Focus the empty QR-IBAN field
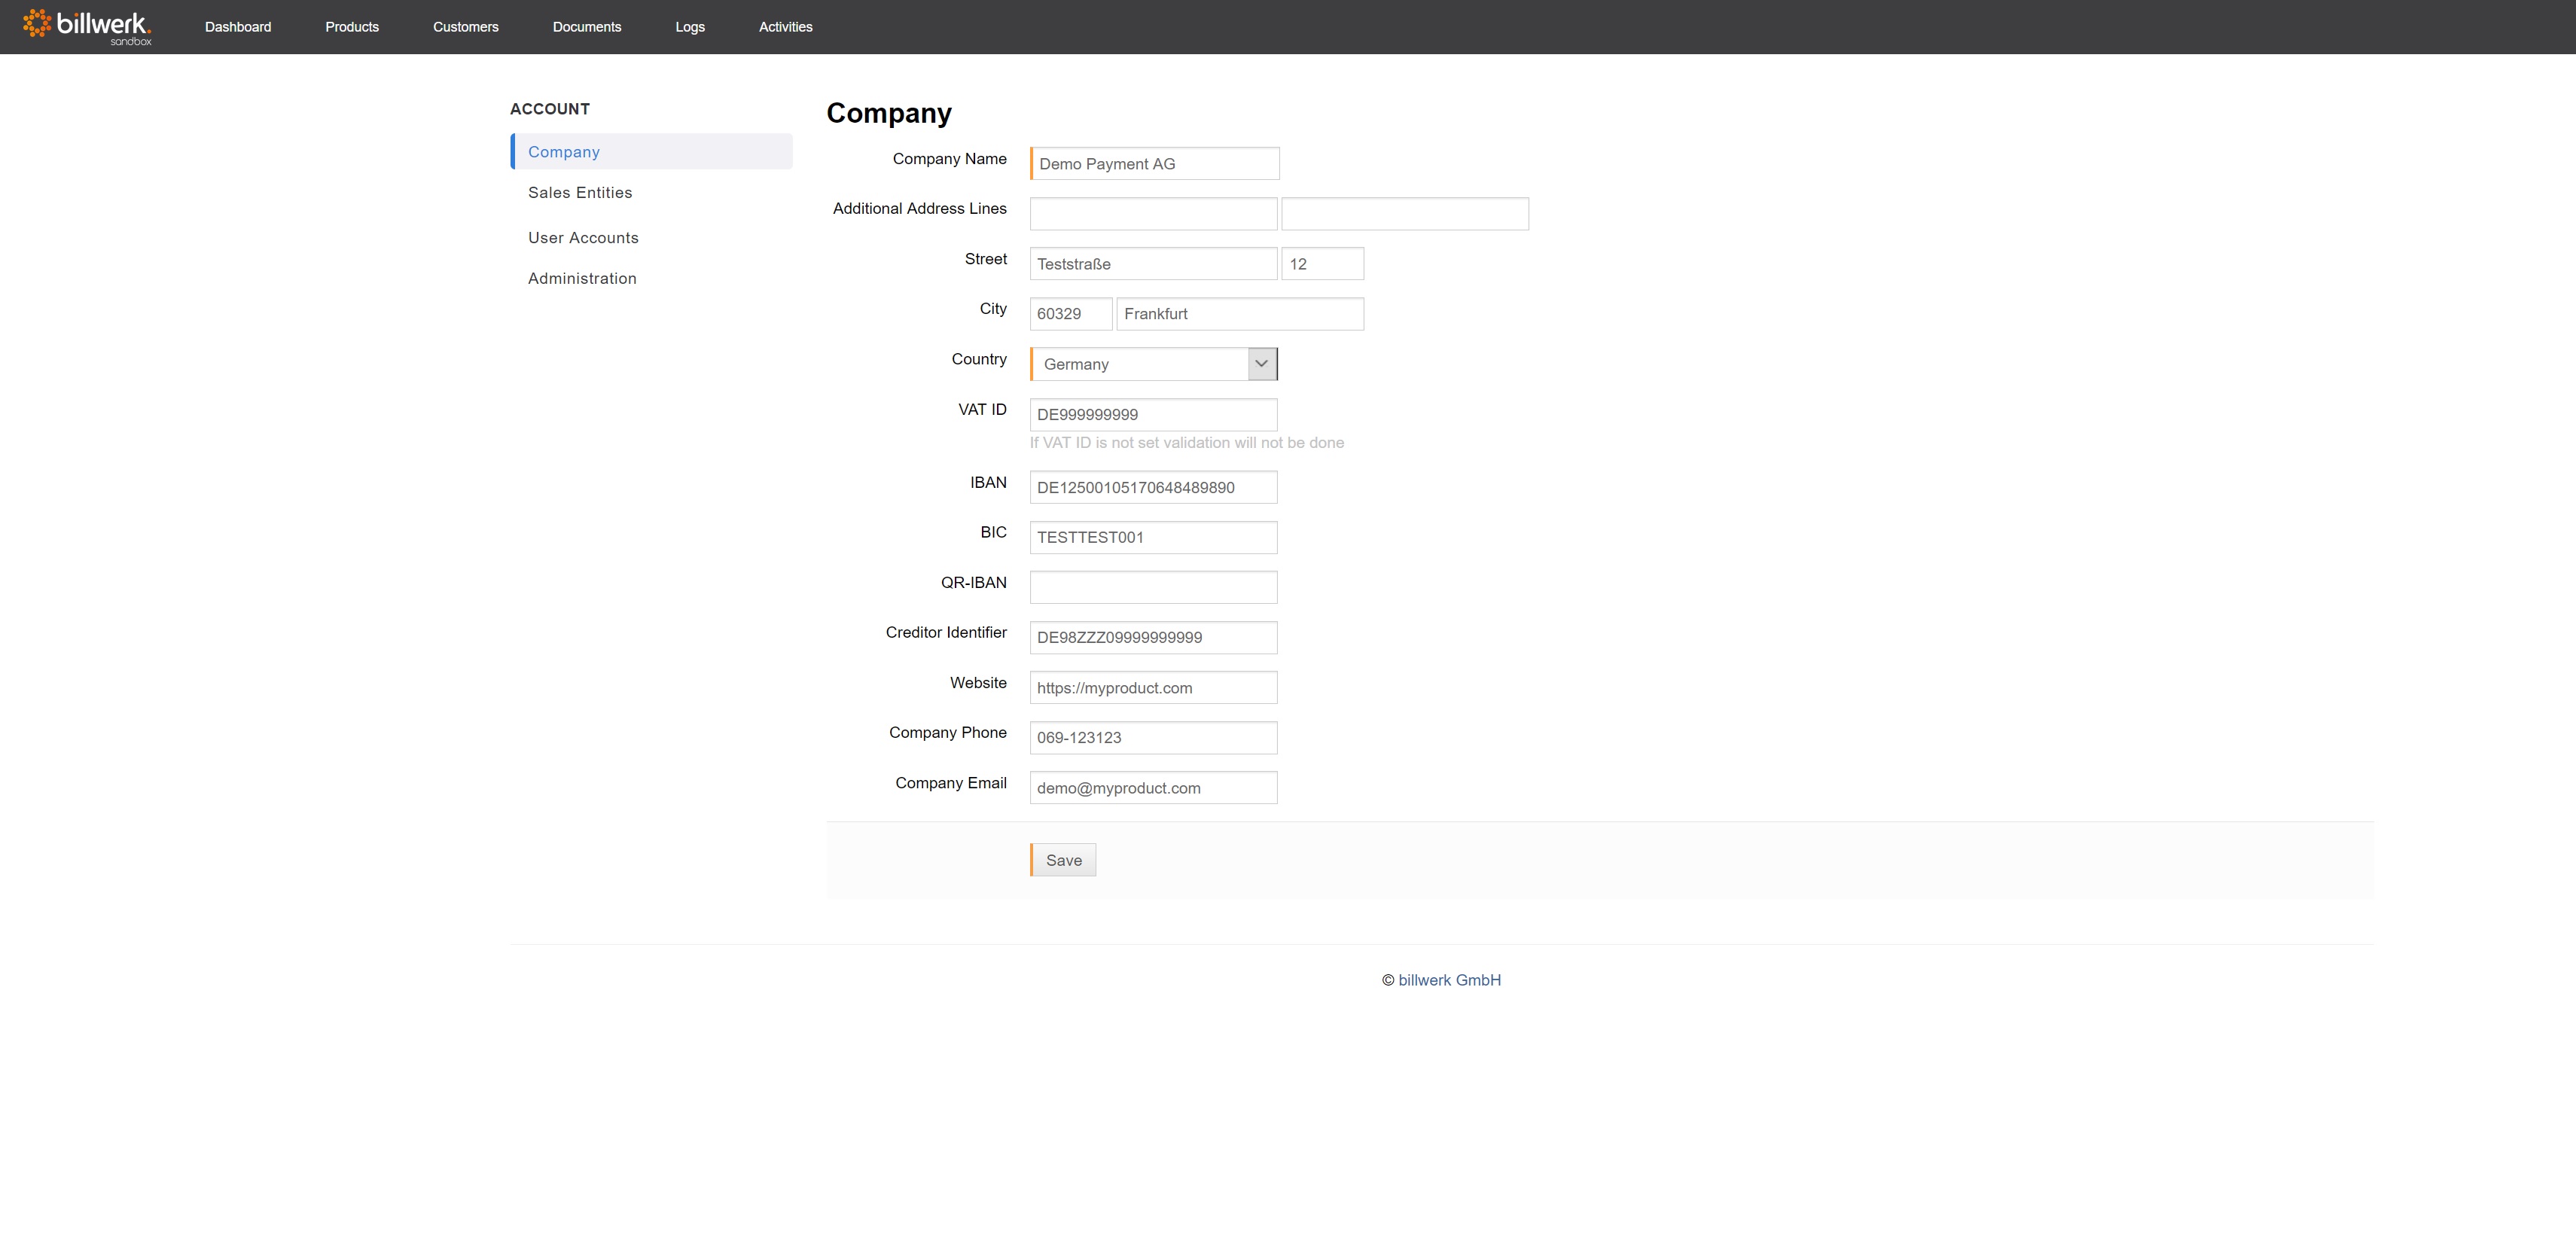This screenshot has width=2576, height=1234. click(1154, 588)
